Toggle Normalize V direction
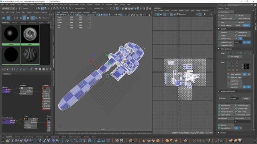 click(249, 87)
